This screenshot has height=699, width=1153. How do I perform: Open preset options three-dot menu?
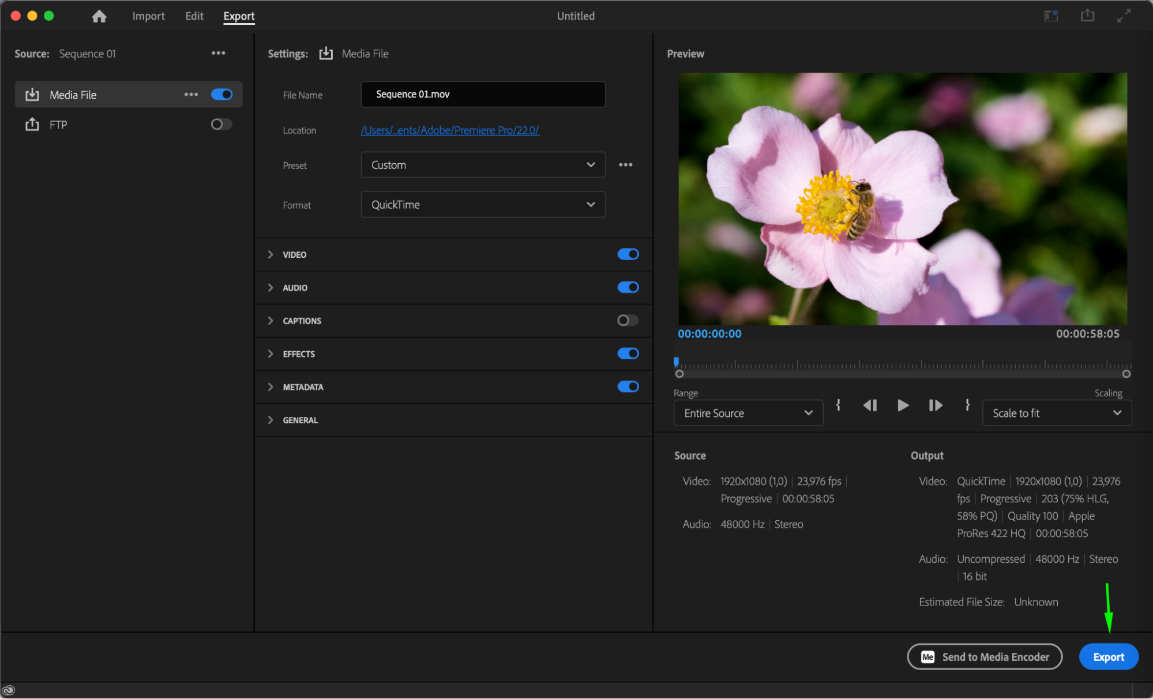tap(626, 165)
